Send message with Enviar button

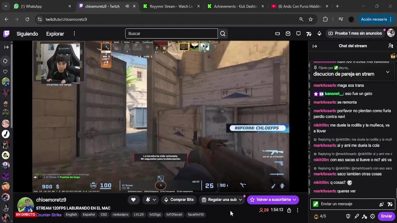(386, 216)
